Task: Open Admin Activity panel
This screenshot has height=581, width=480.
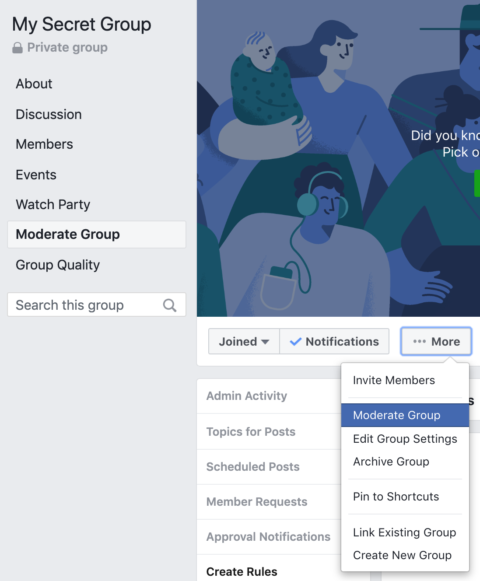Action: click(x=246, y=395)
